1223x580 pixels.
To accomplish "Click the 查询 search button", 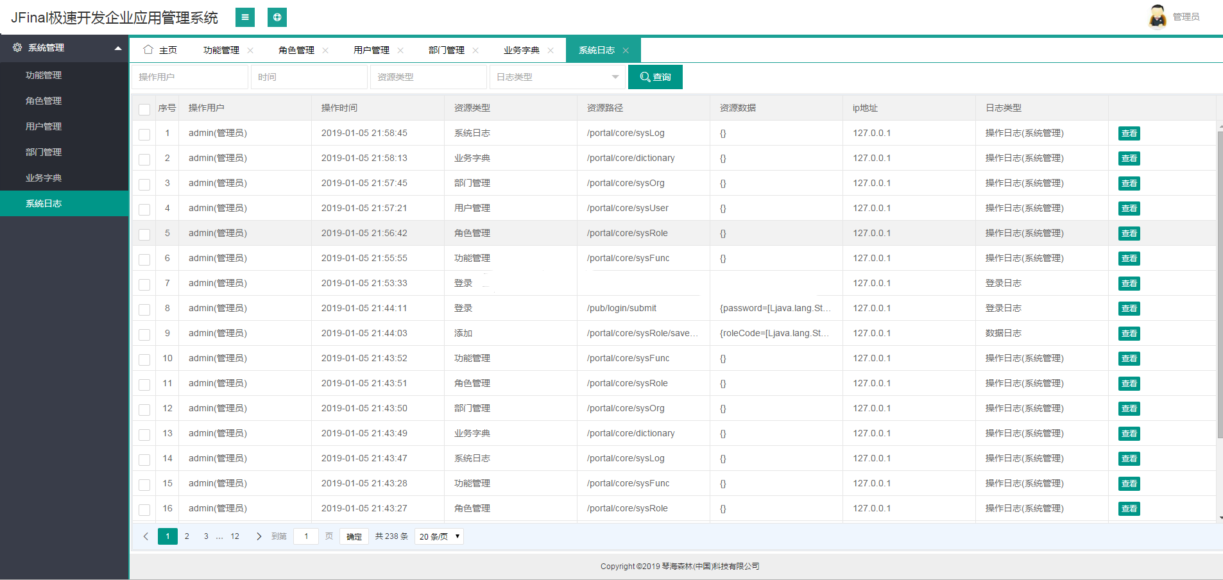I will [x=655, y=76].
